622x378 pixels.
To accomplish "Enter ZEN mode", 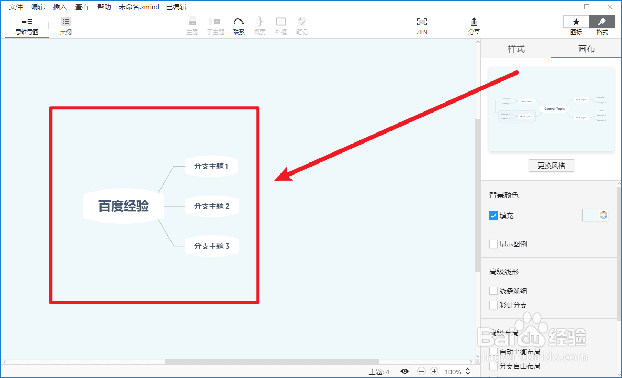I will pos(422,24).
